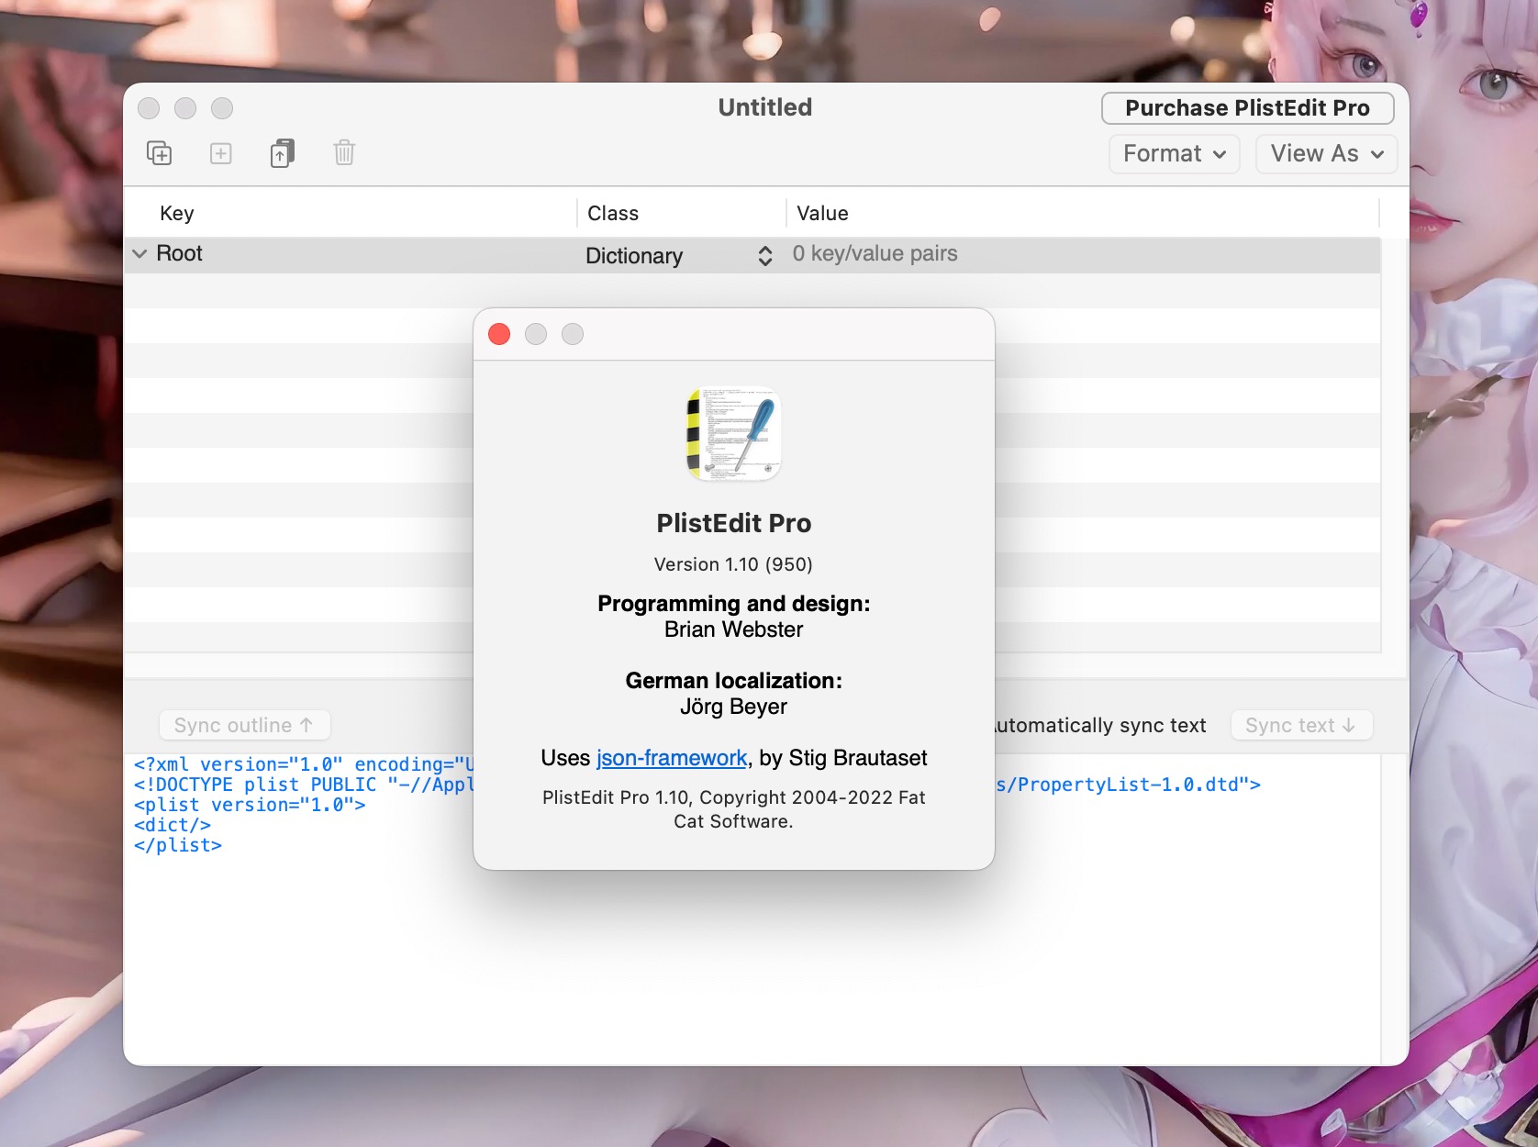The width and height of the screenshot is (1538, 1147).
Task: Close the About PlistEdit Pro dialog
Action: click(x=499, y=335)
